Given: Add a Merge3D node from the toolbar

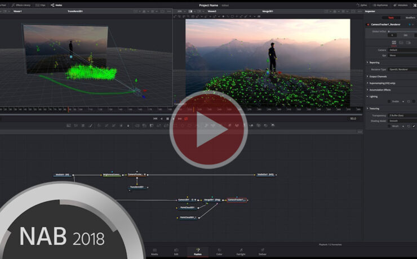Looking at the screenshot, I should pyautogui.click(x=251, y=126).
